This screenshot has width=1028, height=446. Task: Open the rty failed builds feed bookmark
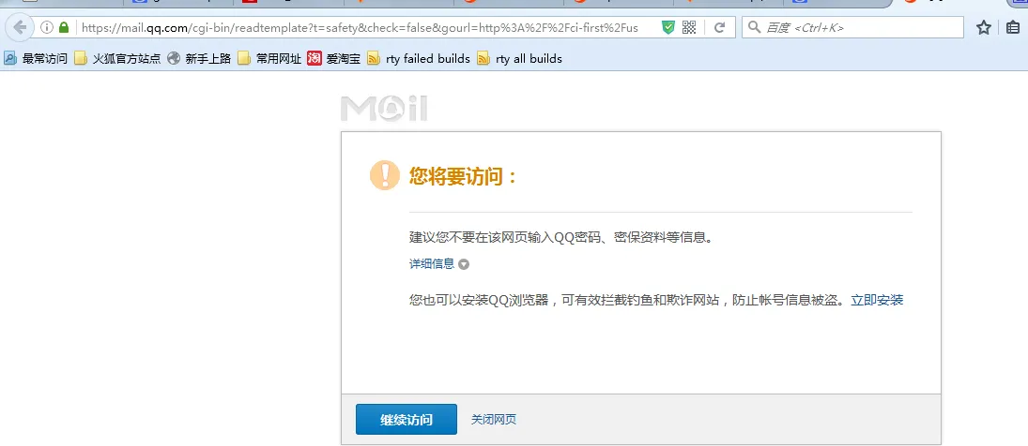[419, 59]
